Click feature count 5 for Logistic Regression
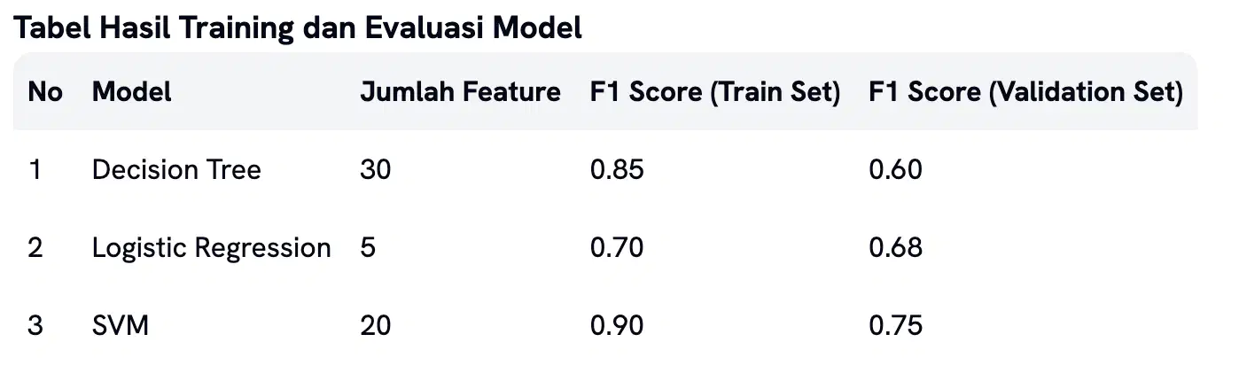The width and height of the screenshot is (1239, 381). (368, 248)
